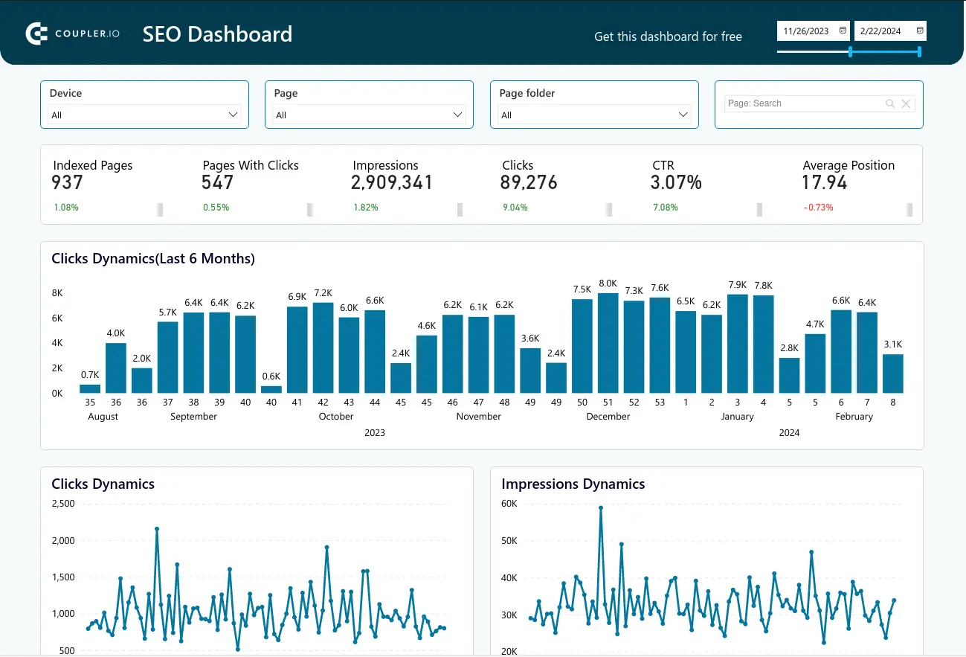Click the left handle of date range slider
This screenshot has width=966, height=657.
click(850, 51)
